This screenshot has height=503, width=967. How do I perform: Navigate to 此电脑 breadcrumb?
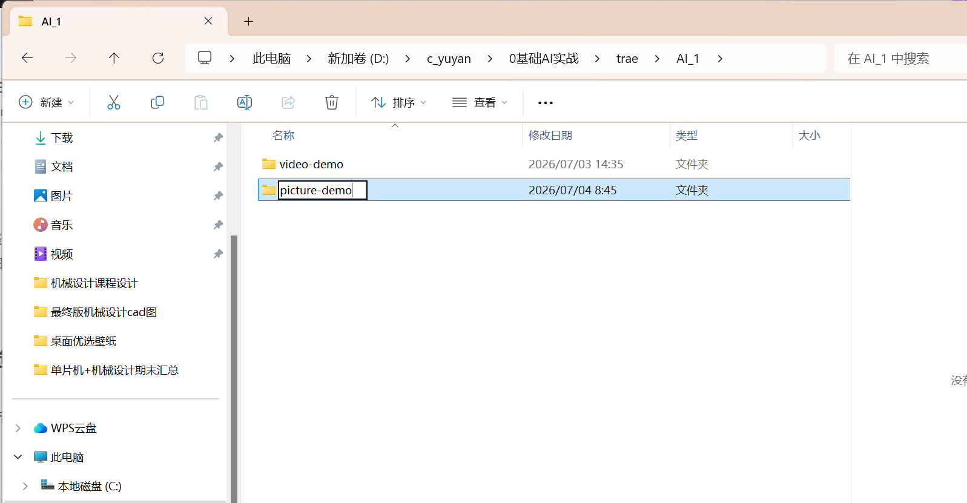272,59
